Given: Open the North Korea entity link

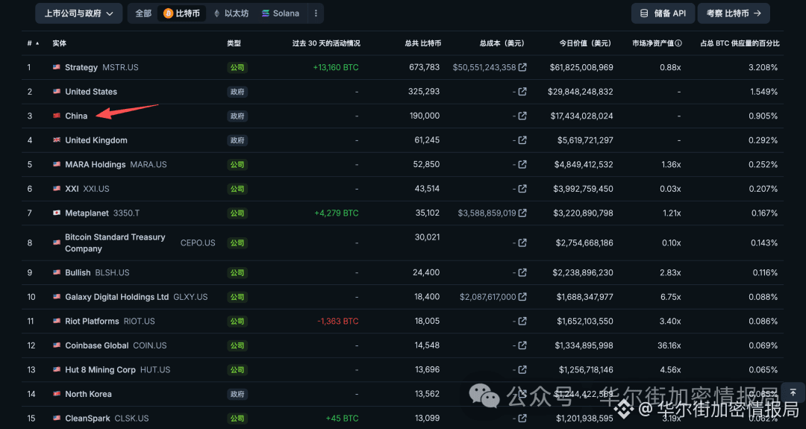Looking at the screenshot, I should (x=88, y=393).
